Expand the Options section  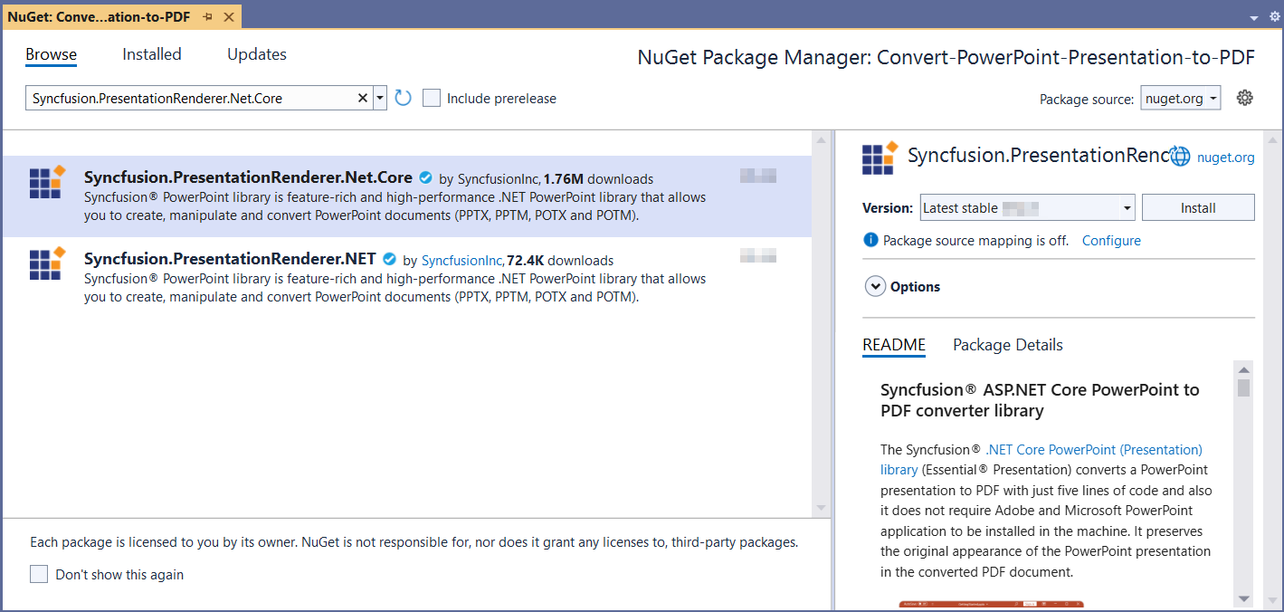(x=875, y=285)
